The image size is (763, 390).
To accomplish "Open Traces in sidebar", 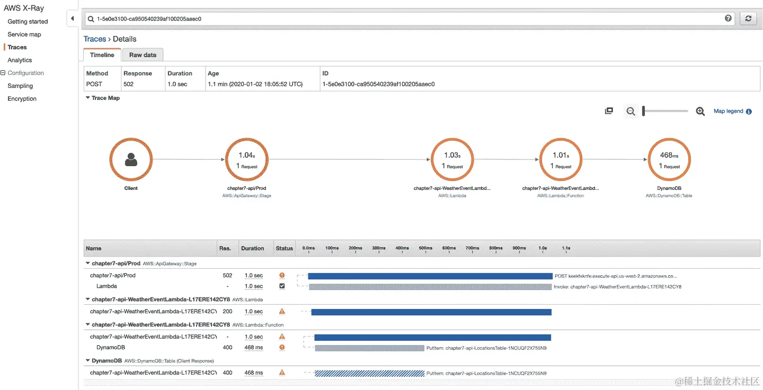I will pyautogui.click(x=17, y=47).
